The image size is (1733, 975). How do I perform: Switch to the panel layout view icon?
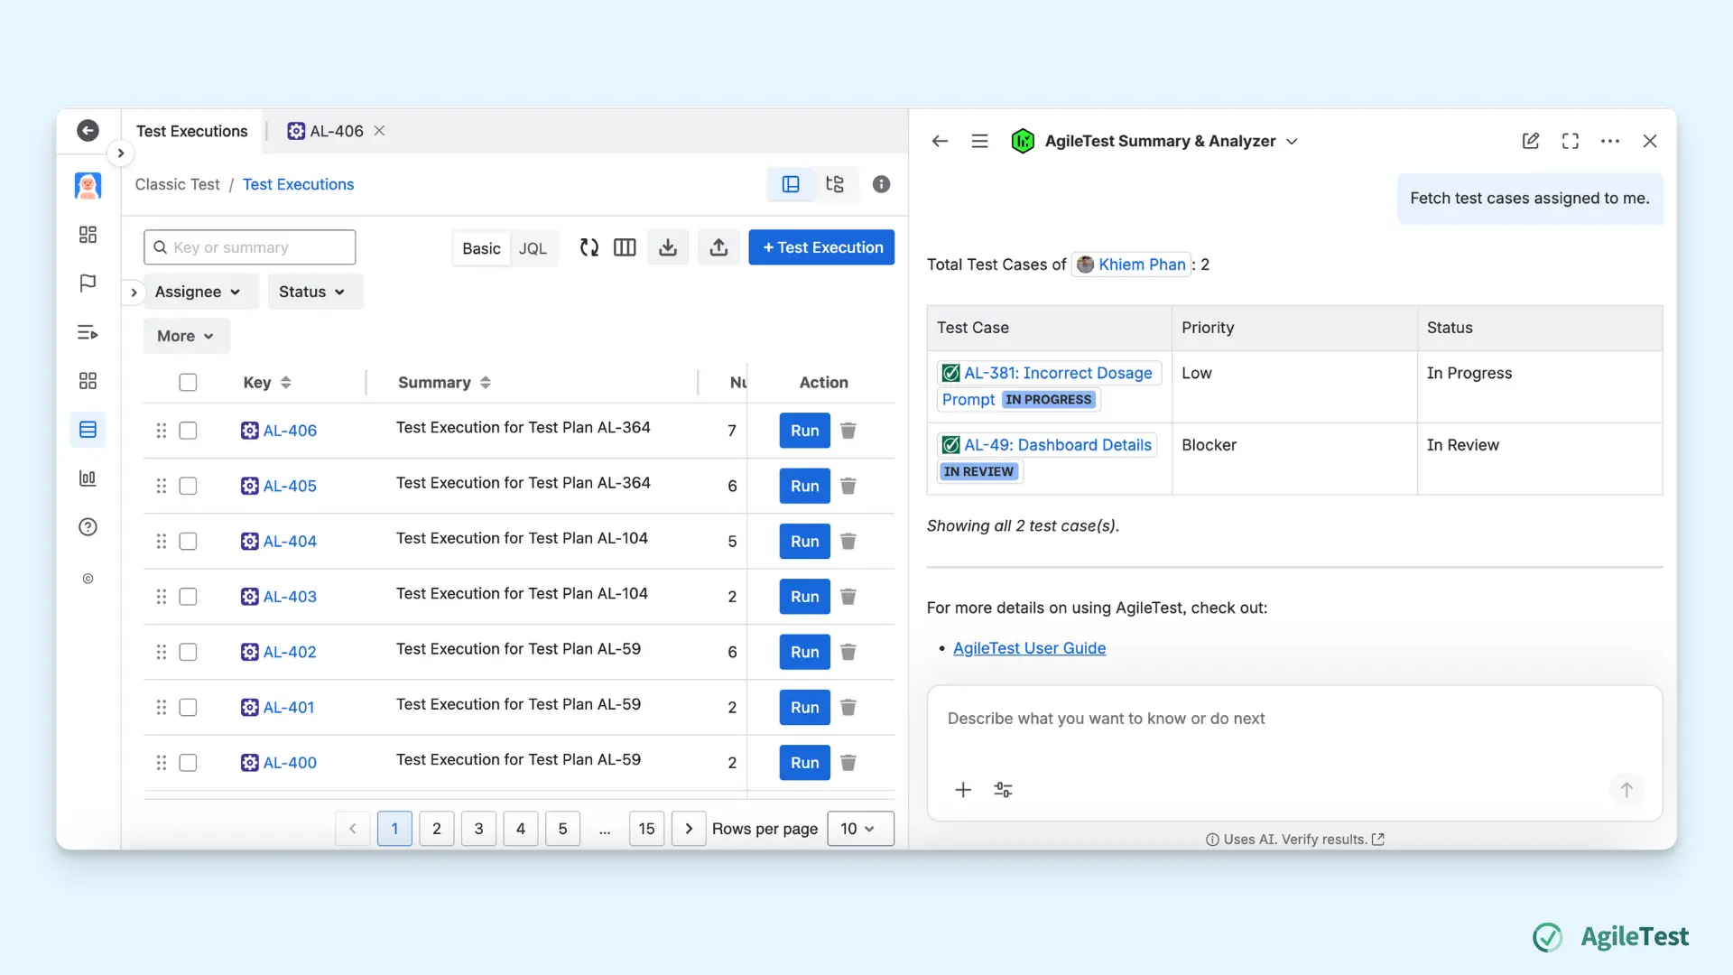click(x=791, y=184)
